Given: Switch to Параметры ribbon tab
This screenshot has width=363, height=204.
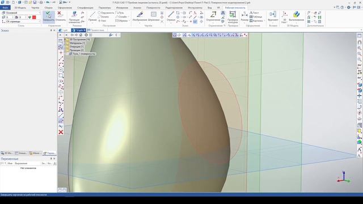Looking at the screenshot, I should point(104,7).
